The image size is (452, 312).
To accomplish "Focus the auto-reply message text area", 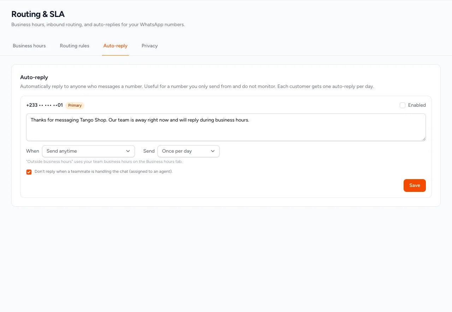I will point(226,127).
